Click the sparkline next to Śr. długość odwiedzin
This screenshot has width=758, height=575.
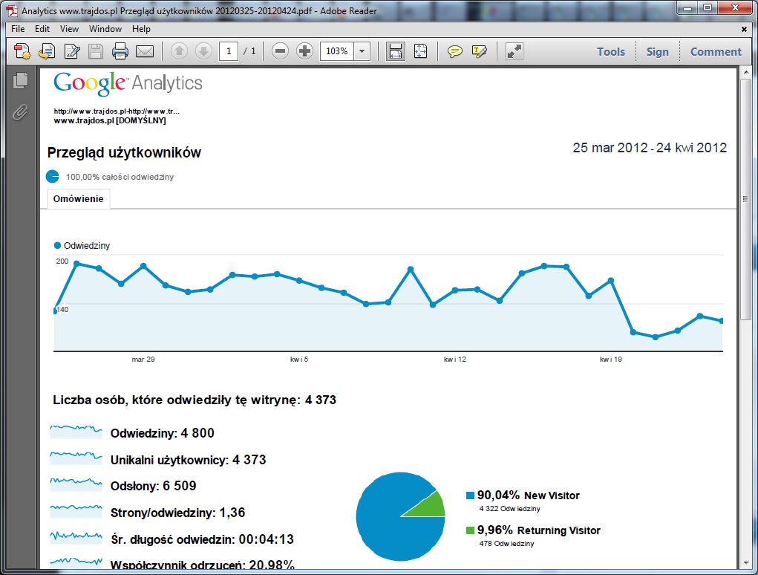coord(76,537)
